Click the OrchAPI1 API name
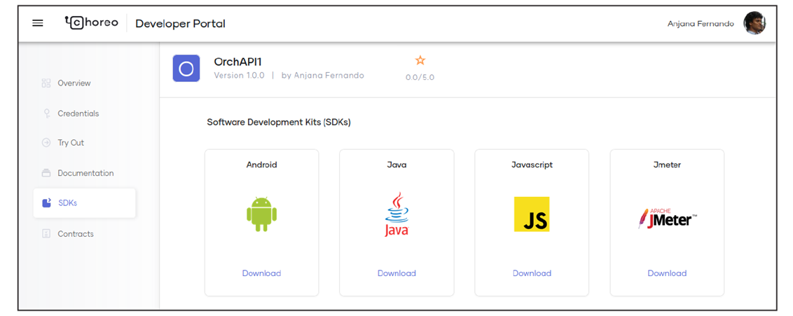The height and width of the screenshot is (316, 793). (237, 62)
